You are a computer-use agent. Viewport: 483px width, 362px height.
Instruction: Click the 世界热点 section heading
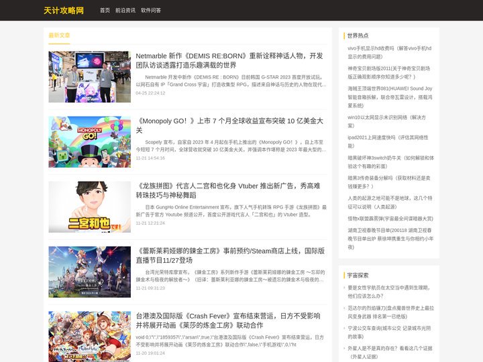pos(358,36)
